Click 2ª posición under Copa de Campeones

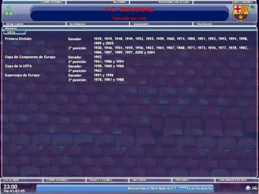77,62
